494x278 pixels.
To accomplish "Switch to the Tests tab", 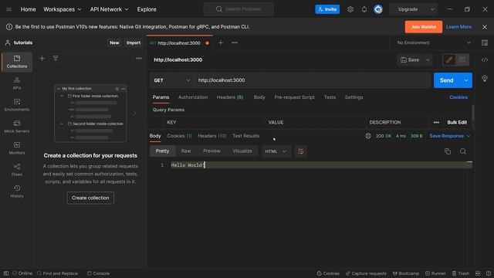I will (x=330, y=97).
